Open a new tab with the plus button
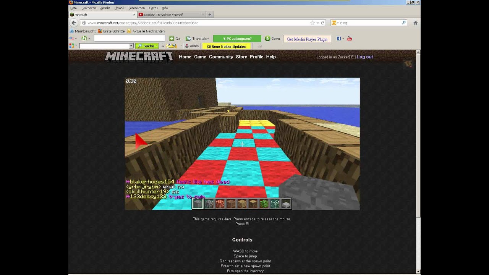Viewport: 489px width, 275px height. pyautogui.click(x=209, y=15)
